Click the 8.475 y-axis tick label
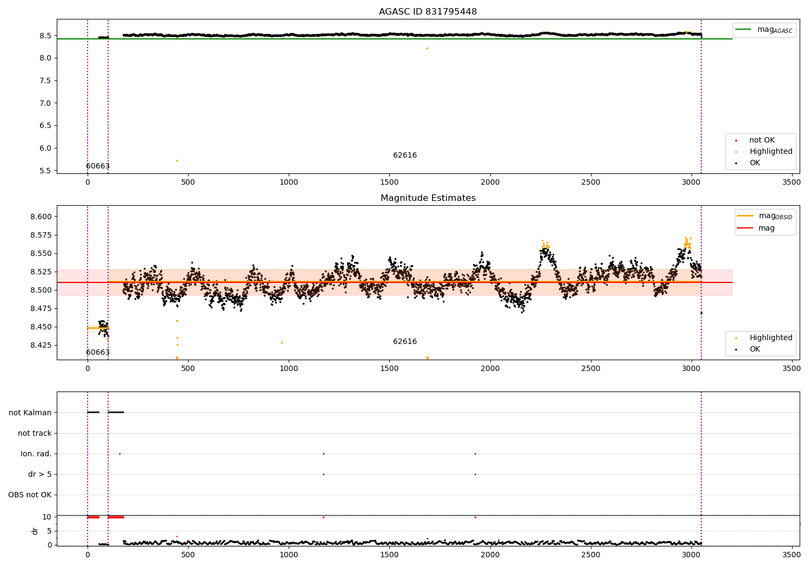This screenshot has height=567, width=811. (x=41, y=309)
